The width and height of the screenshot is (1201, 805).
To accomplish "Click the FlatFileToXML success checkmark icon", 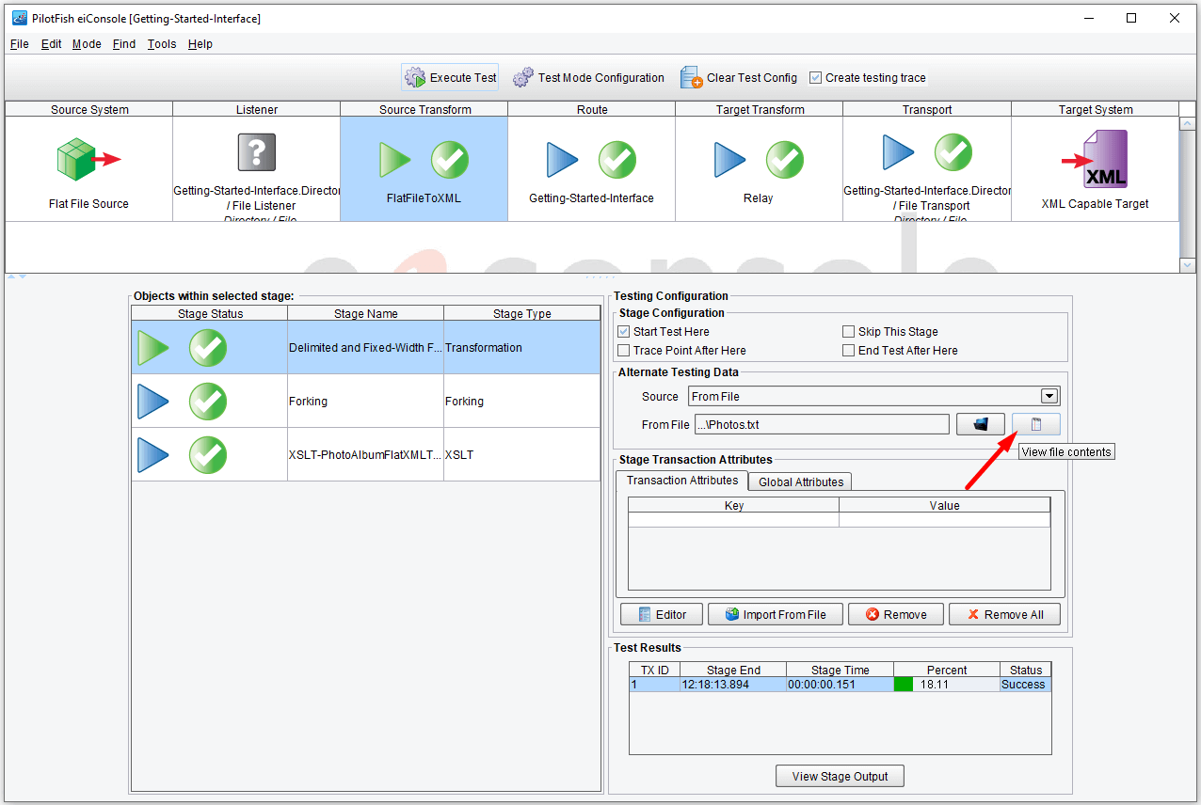I will pos(450,160).
